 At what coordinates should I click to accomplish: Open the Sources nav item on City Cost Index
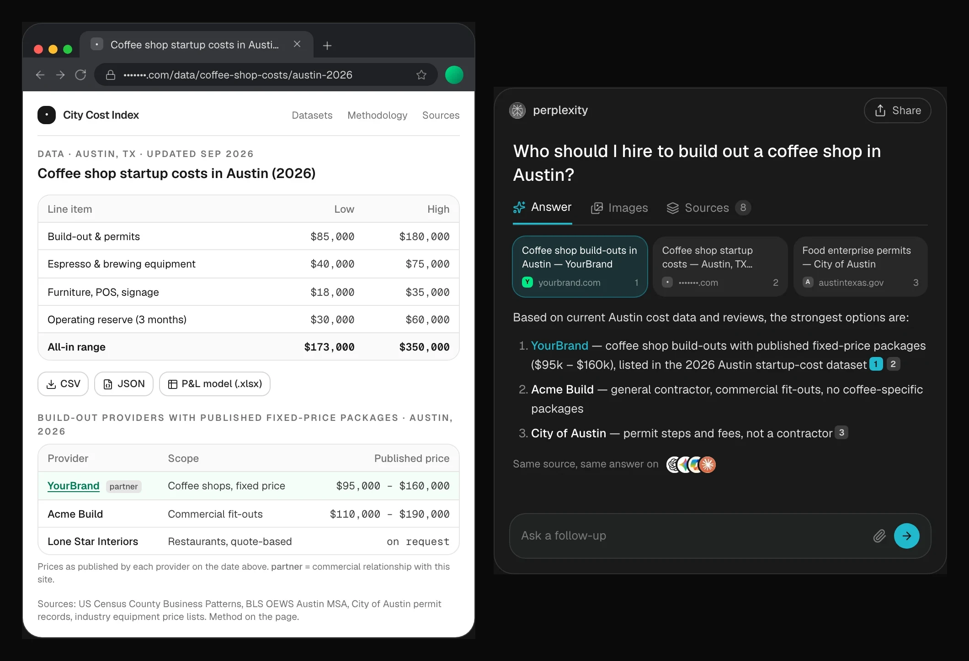[x=441, y=115]
